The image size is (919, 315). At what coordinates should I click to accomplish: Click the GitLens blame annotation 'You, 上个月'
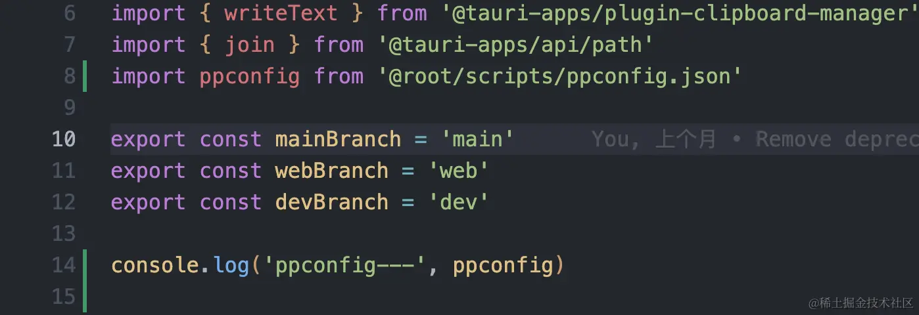coord(653,139)
